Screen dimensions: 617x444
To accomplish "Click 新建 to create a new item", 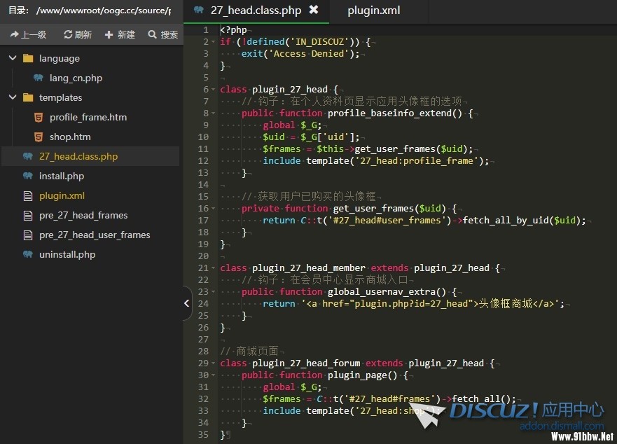I will point(119,34).
